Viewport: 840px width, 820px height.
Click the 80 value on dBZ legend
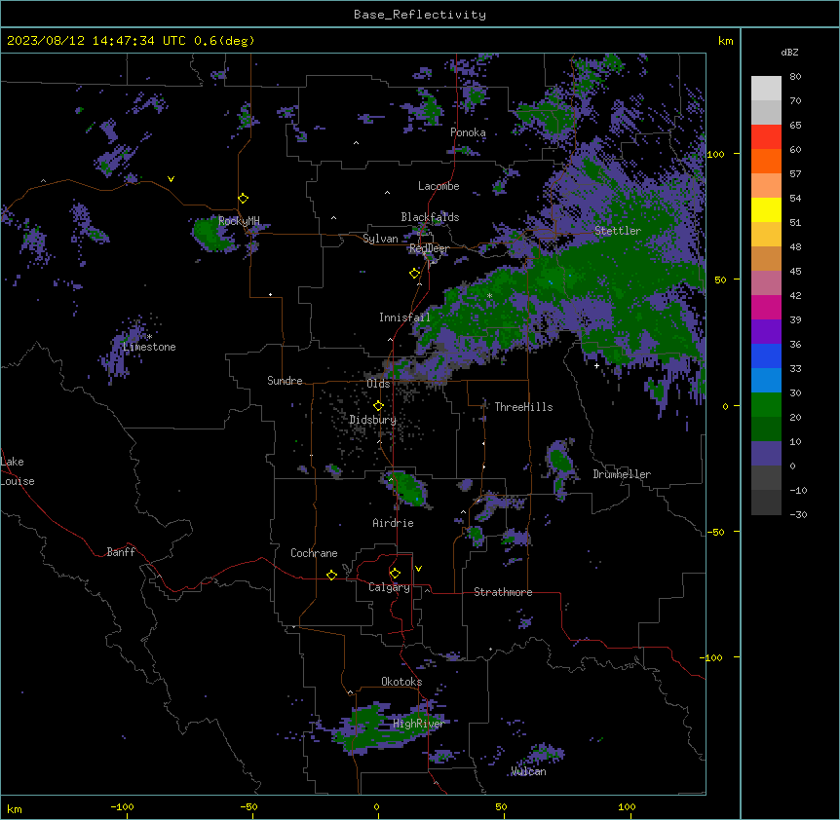pyautogui.click(x=795, y=77)
